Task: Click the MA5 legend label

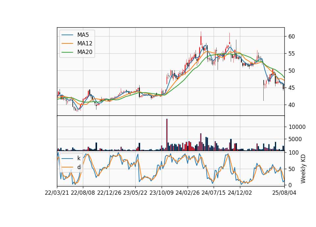Action: pos(83,35)
